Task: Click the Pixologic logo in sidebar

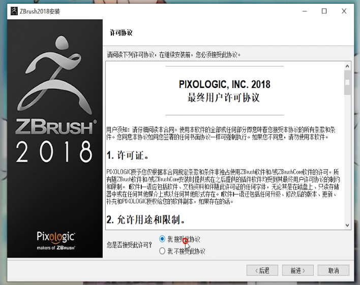Action: pyautogui.click(x=56, y=240)
